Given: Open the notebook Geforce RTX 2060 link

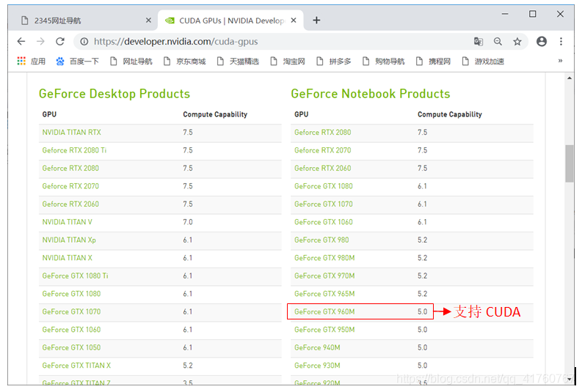Looking at the screenshot, I should [322, 169].
